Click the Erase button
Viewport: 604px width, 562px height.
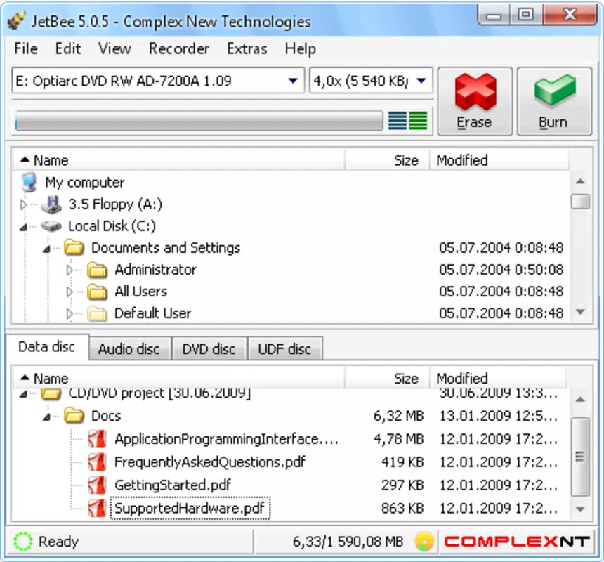(475, 101)
